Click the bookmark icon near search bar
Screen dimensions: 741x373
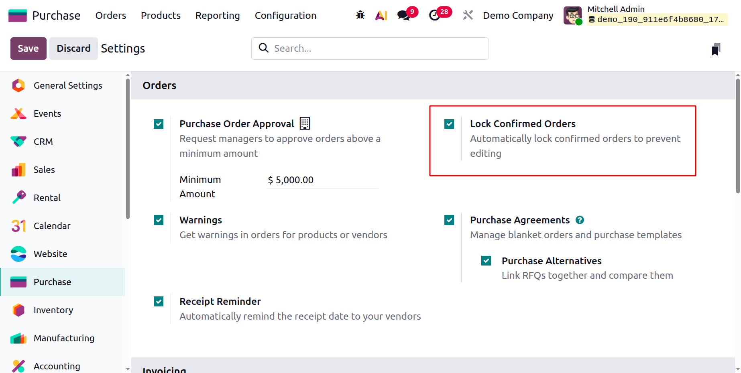716,49
